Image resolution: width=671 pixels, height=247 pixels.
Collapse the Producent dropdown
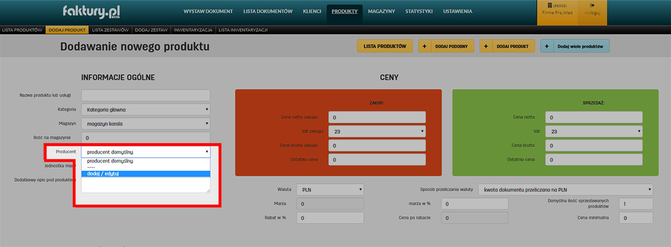click(x=146, y=151)
